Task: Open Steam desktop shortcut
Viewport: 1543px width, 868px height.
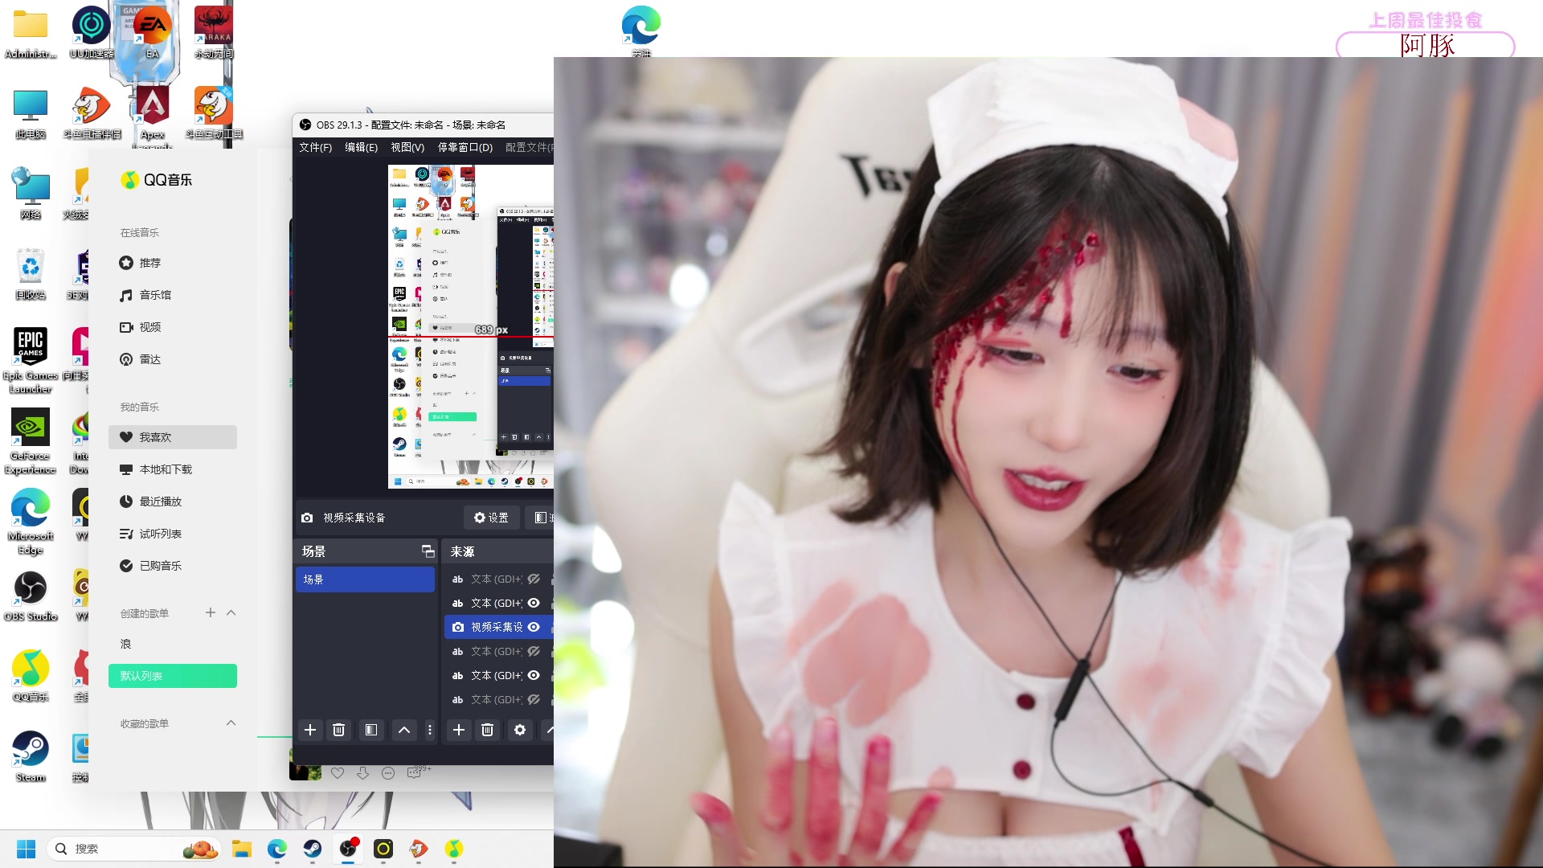Action: coord(31,756)
